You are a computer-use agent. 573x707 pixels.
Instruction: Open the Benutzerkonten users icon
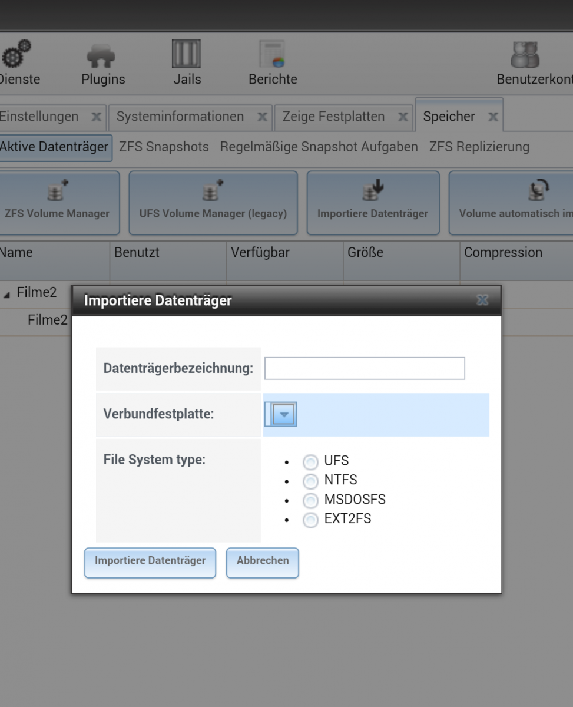525,54
